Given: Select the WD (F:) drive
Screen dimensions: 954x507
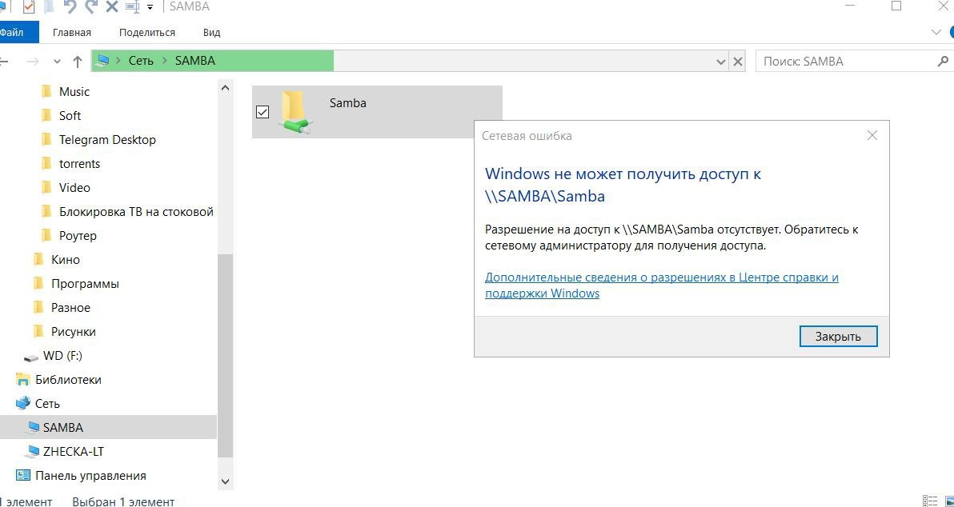Looking at the screenshot, I should tap(62, 356).
